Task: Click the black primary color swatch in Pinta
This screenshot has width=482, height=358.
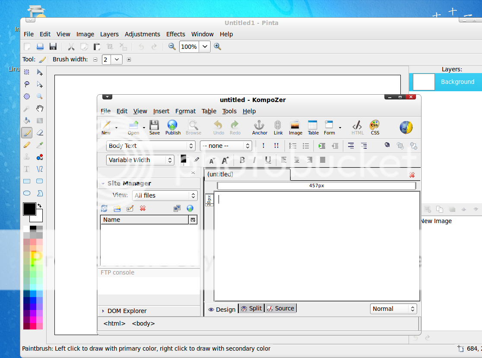Action: point(29,209)
